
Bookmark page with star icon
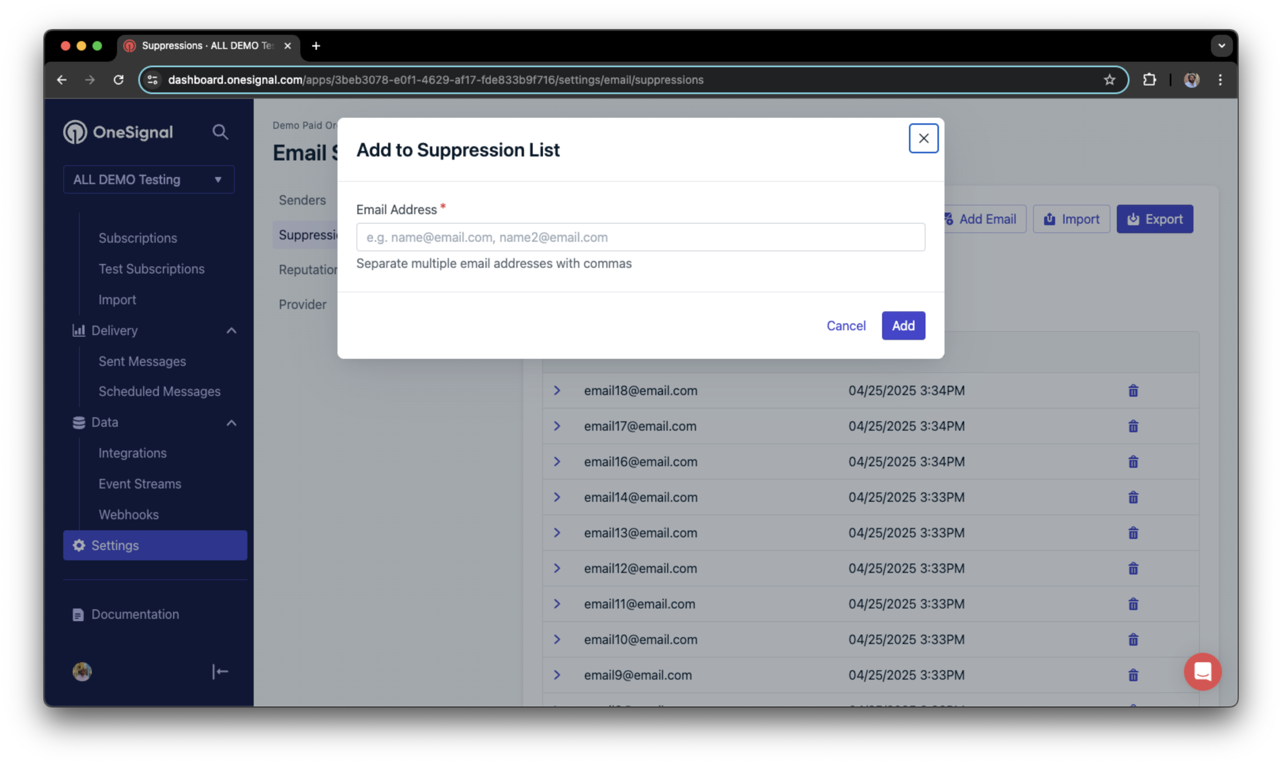pyautogui.click(x=1109, y=80)
